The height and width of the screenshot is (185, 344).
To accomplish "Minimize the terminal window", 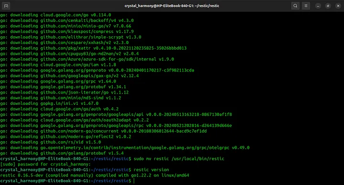I will (x=318, y=6).
